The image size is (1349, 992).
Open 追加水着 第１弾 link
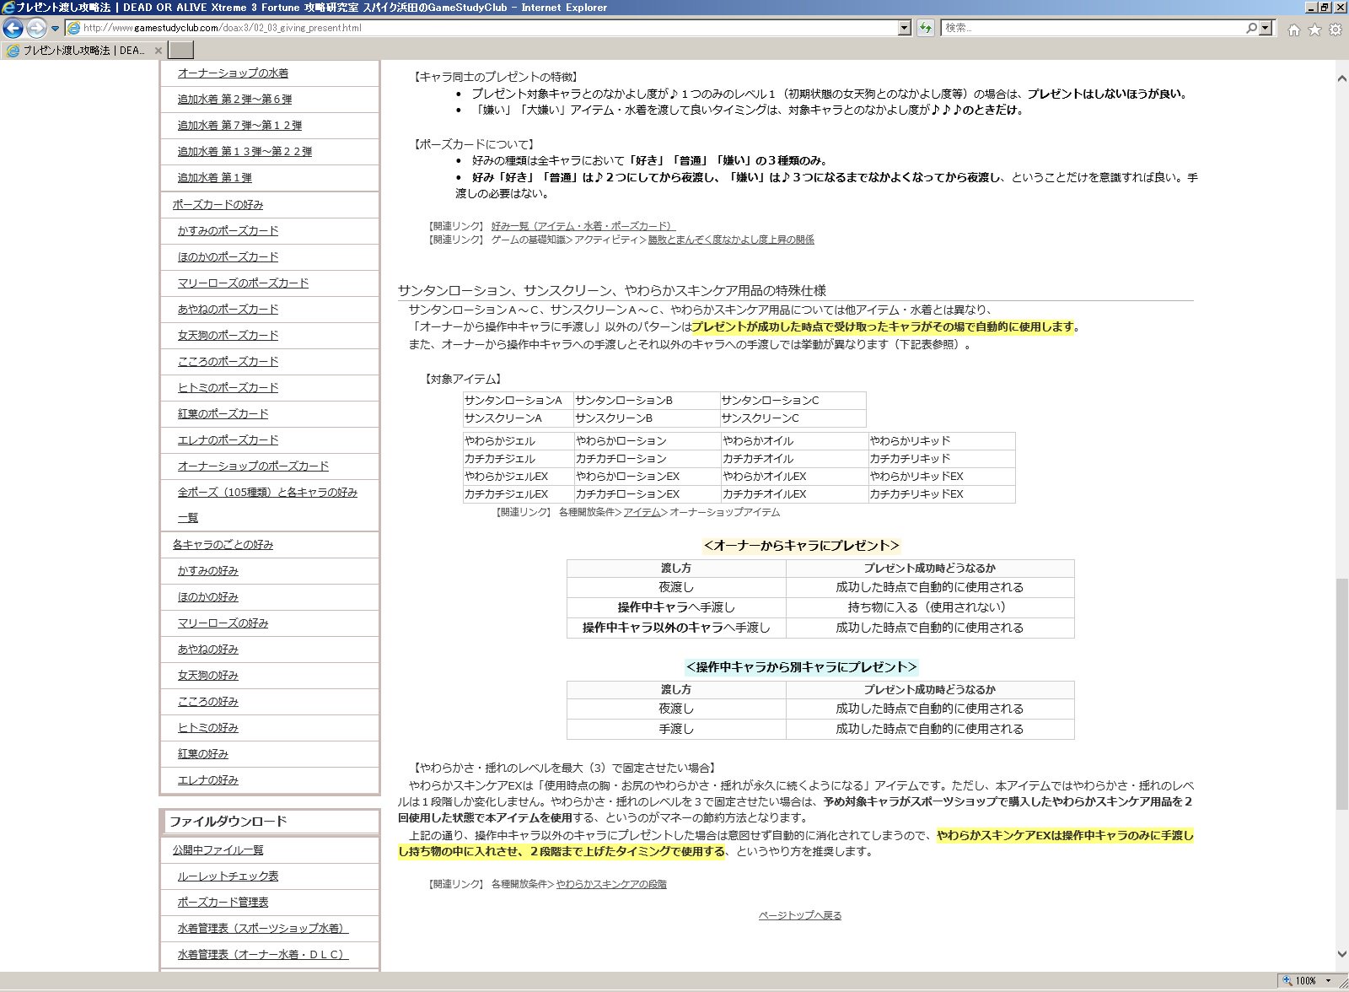tap(214, 178)
